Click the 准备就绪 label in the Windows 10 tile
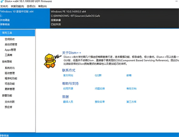Viewport: 179px width, 137px height. point(5,24)
